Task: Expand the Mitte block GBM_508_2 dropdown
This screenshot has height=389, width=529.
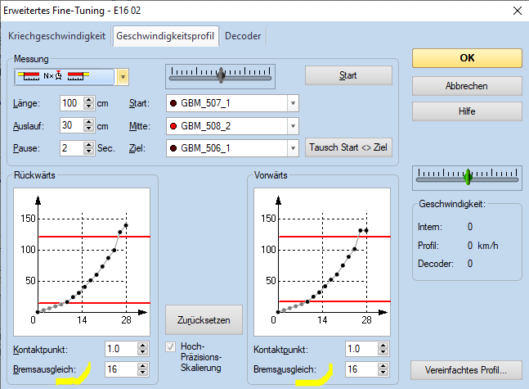Action: pyautogui.click(x=293, y=125)
